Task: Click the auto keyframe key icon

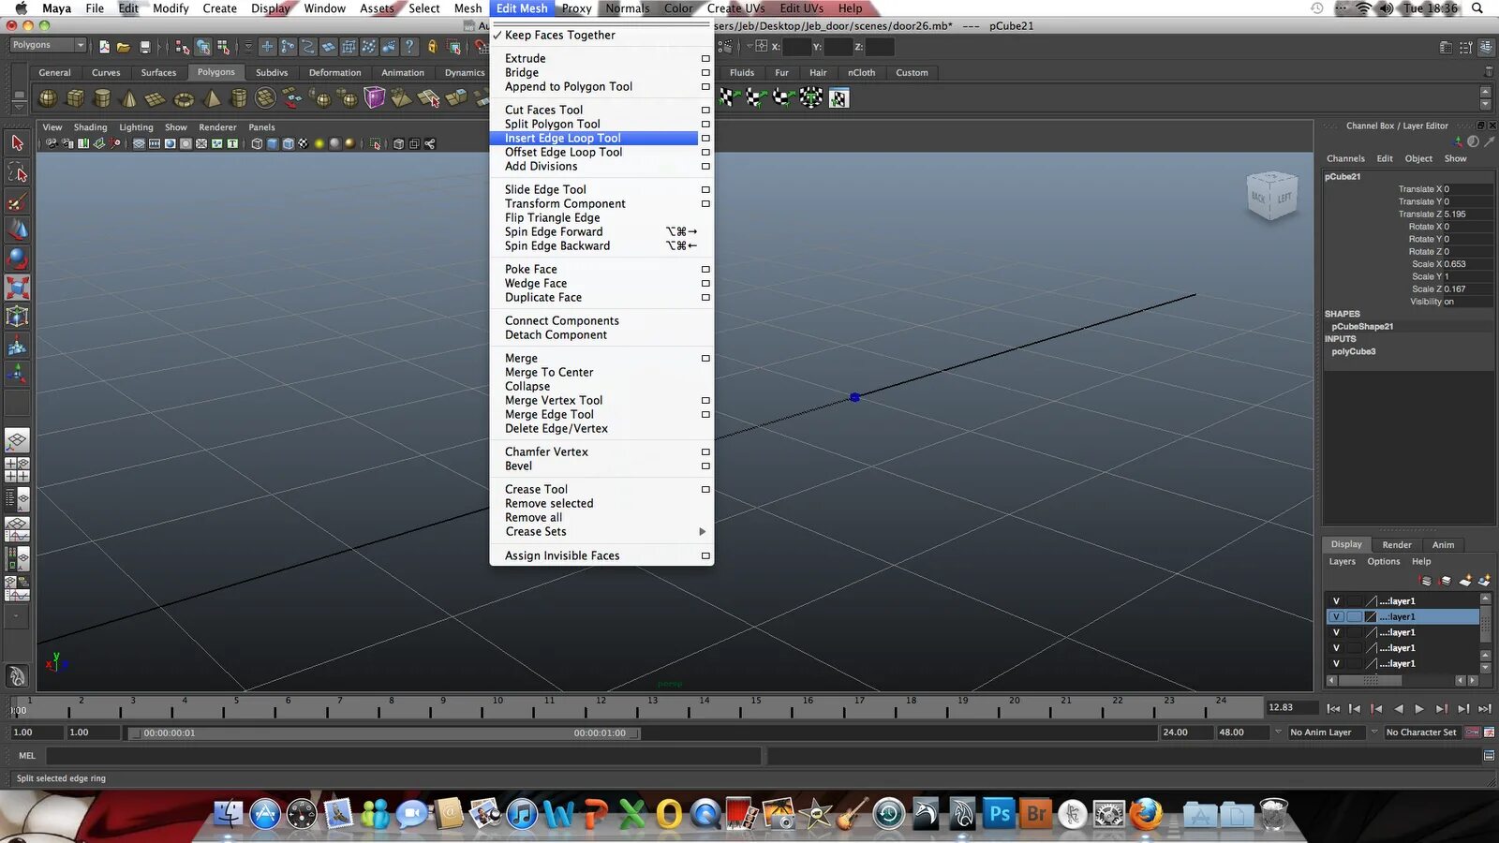Action: [x=1472, y=732]
